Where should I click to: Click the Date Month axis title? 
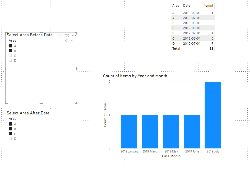click(171, 156)
